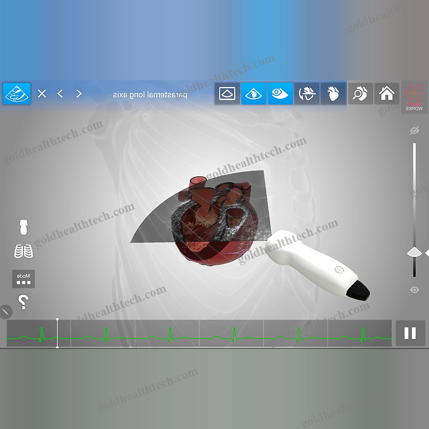Click the HeartWorks logo
This screenshot has width=429, height=429.
point(414,97)
